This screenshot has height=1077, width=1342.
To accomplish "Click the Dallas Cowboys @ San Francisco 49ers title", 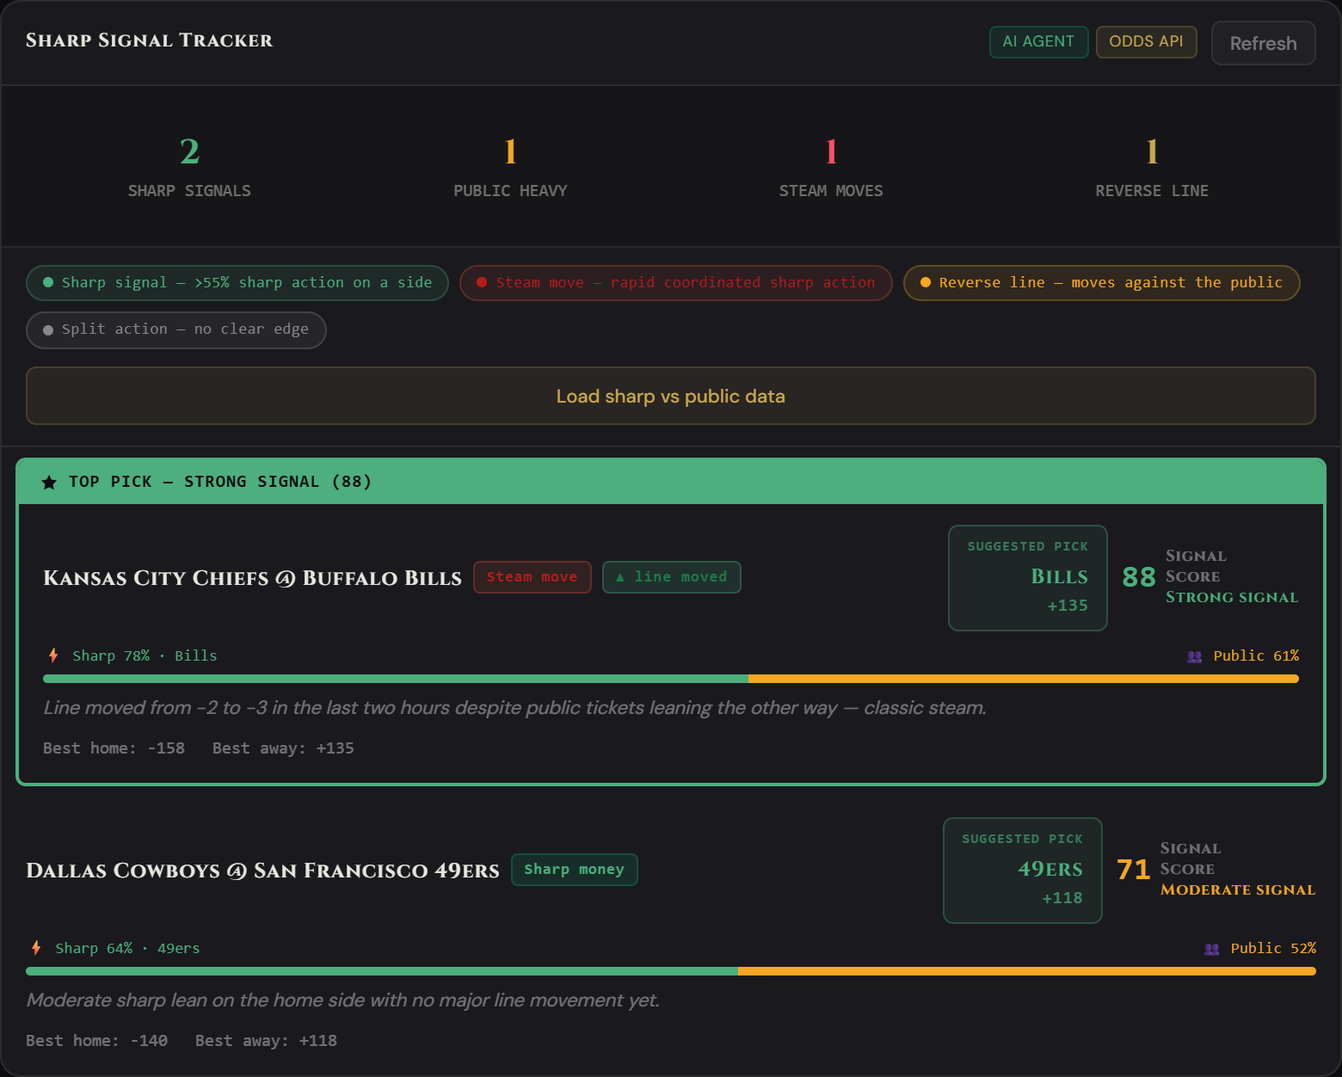I will coord(262,871).
